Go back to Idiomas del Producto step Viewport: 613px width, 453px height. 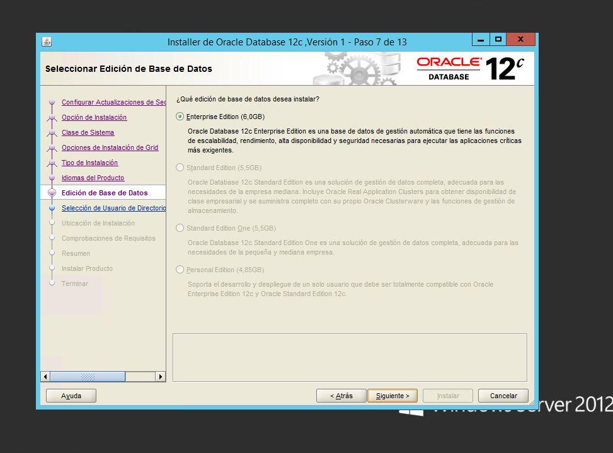[93, 178]
